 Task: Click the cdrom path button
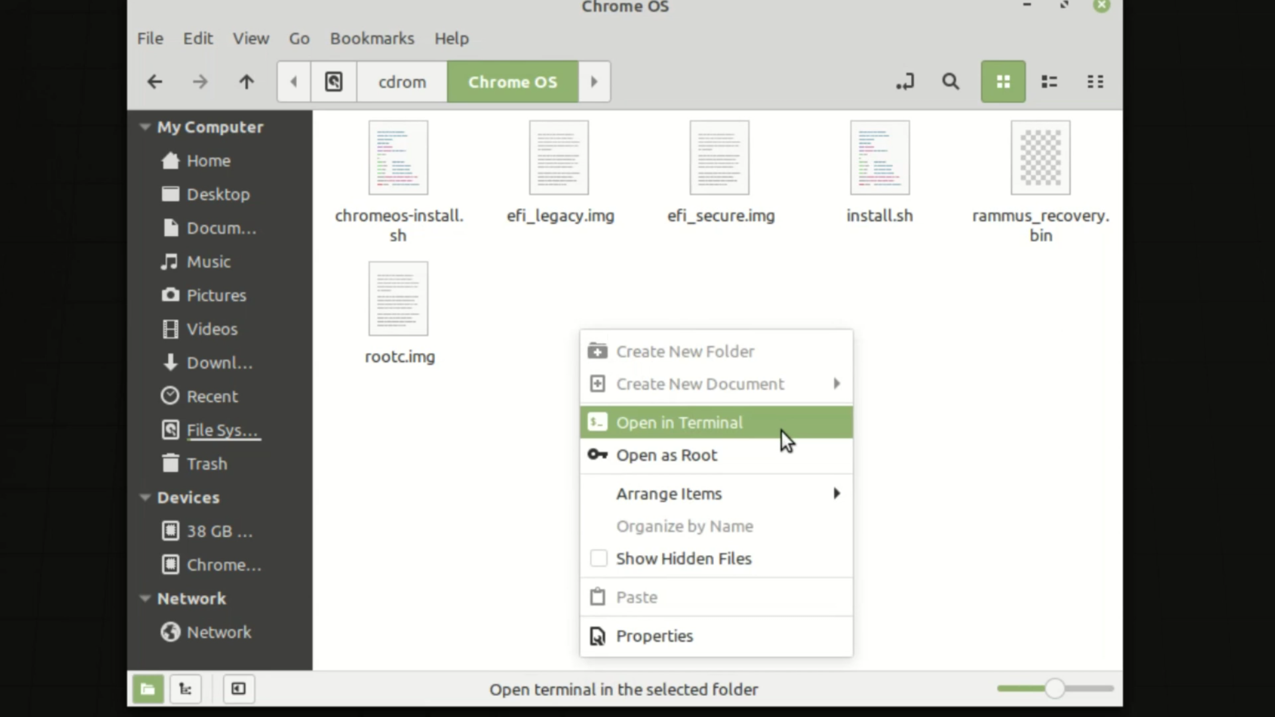(402, 82)
